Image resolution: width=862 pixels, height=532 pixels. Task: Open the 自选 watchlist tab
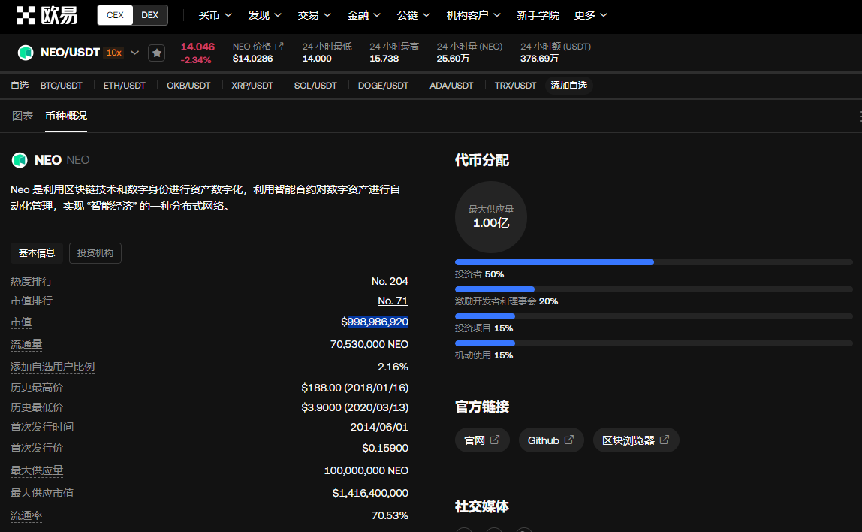point(20,86)
